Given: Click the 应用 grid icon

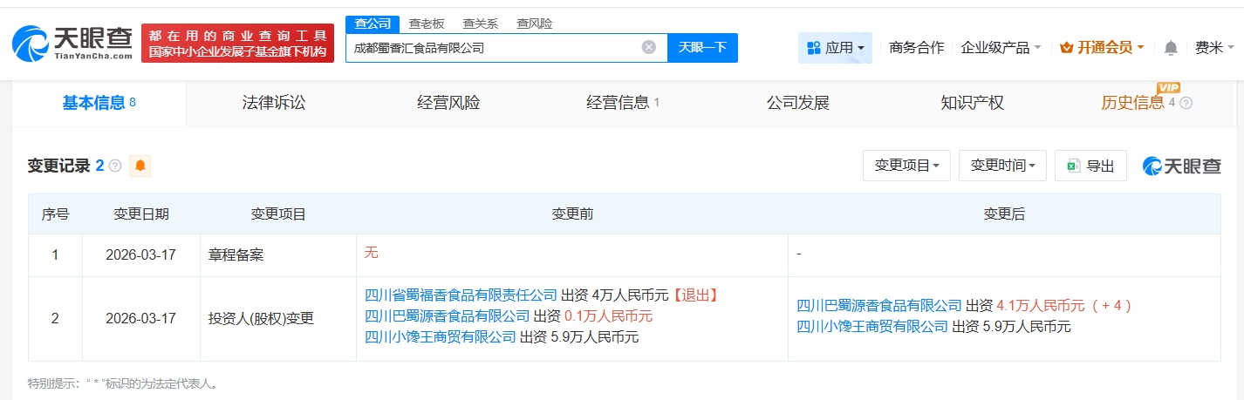Looking at the screenshot, I should click(814, 48).
